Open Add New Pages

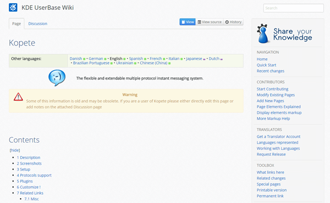click(x=270, y=101)
